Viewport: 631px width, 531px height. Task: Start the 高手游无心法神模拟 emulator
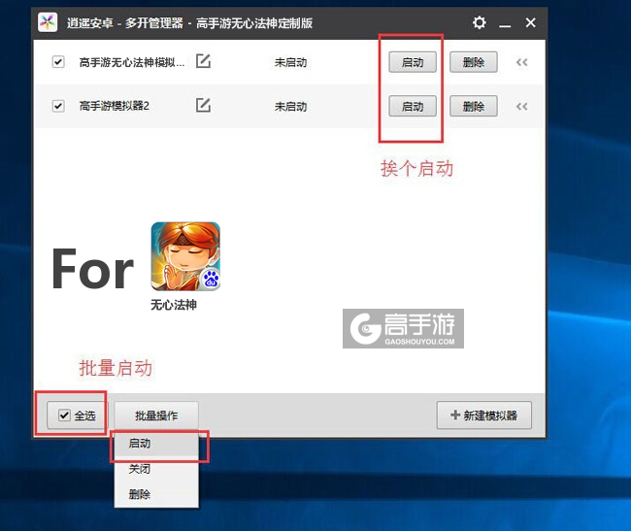tap(413, 62)
